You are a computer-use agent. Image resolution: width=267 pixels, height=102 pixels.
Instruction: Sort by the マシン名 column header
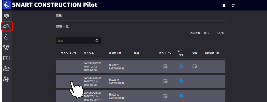click(x=89, y=53)
